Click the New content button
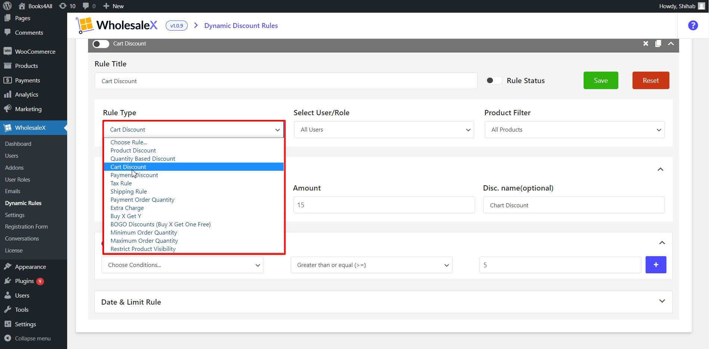Viewport: 709px width, 349px height. (113, 6)
